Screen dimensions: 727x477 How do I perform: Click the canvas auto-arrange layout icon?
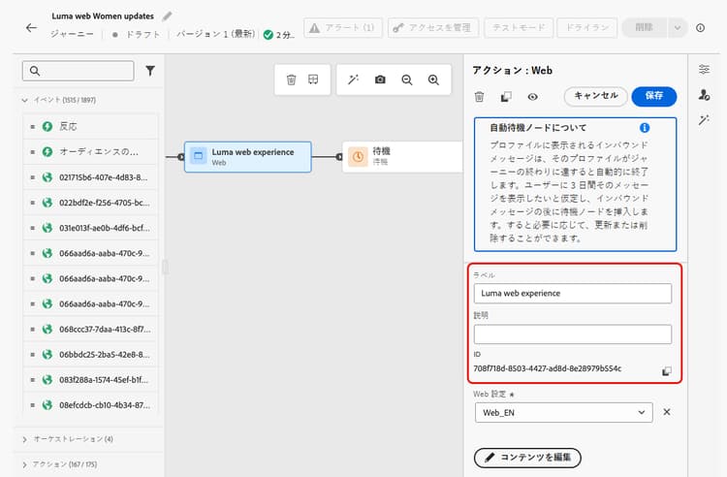click(x=313, y=79)
